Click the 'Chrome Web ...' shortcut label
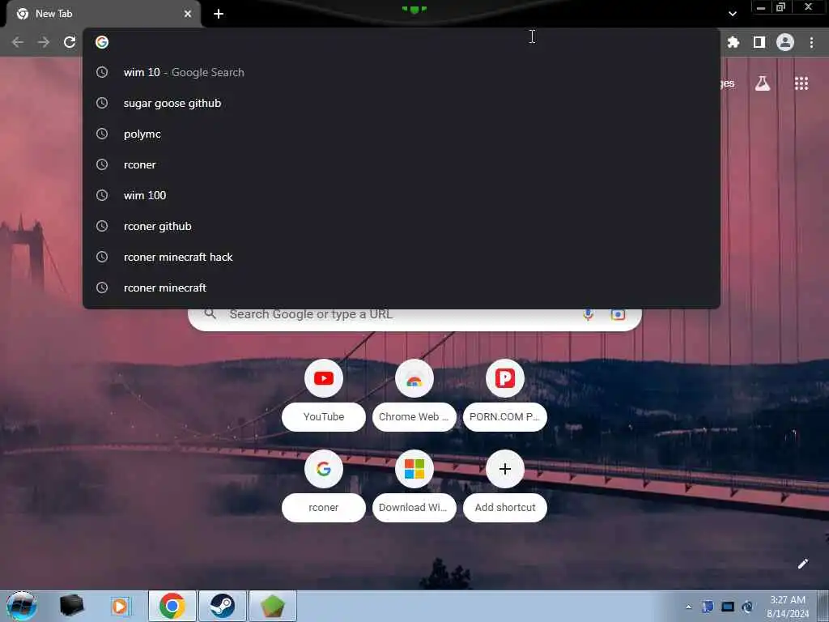The width and height of the screenshot is (829, 622). (x=414, y=417)
